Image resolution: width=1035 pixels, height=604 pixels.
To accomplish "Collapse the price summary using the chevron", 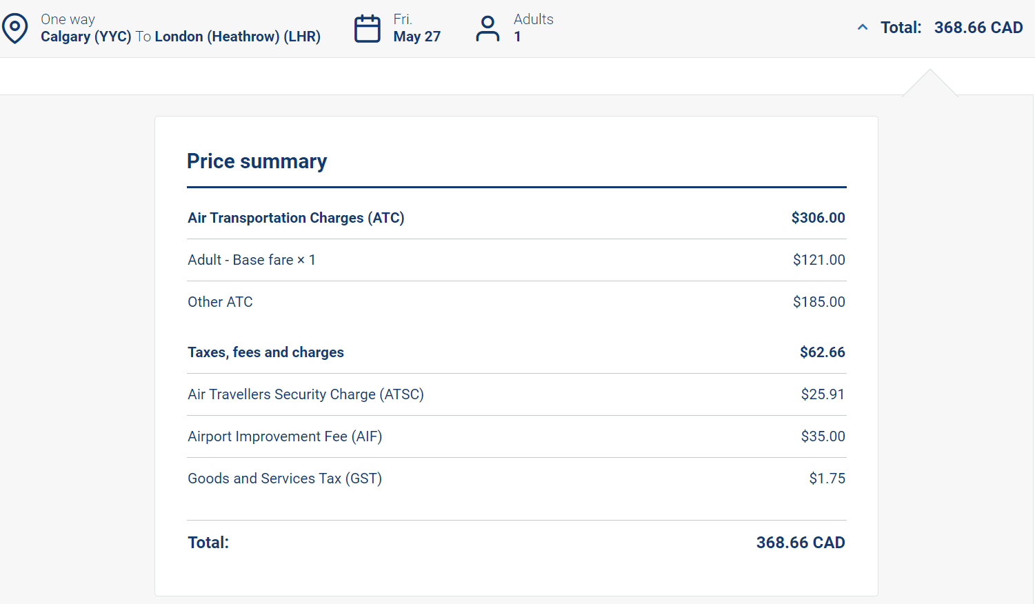I will point(862,28).
